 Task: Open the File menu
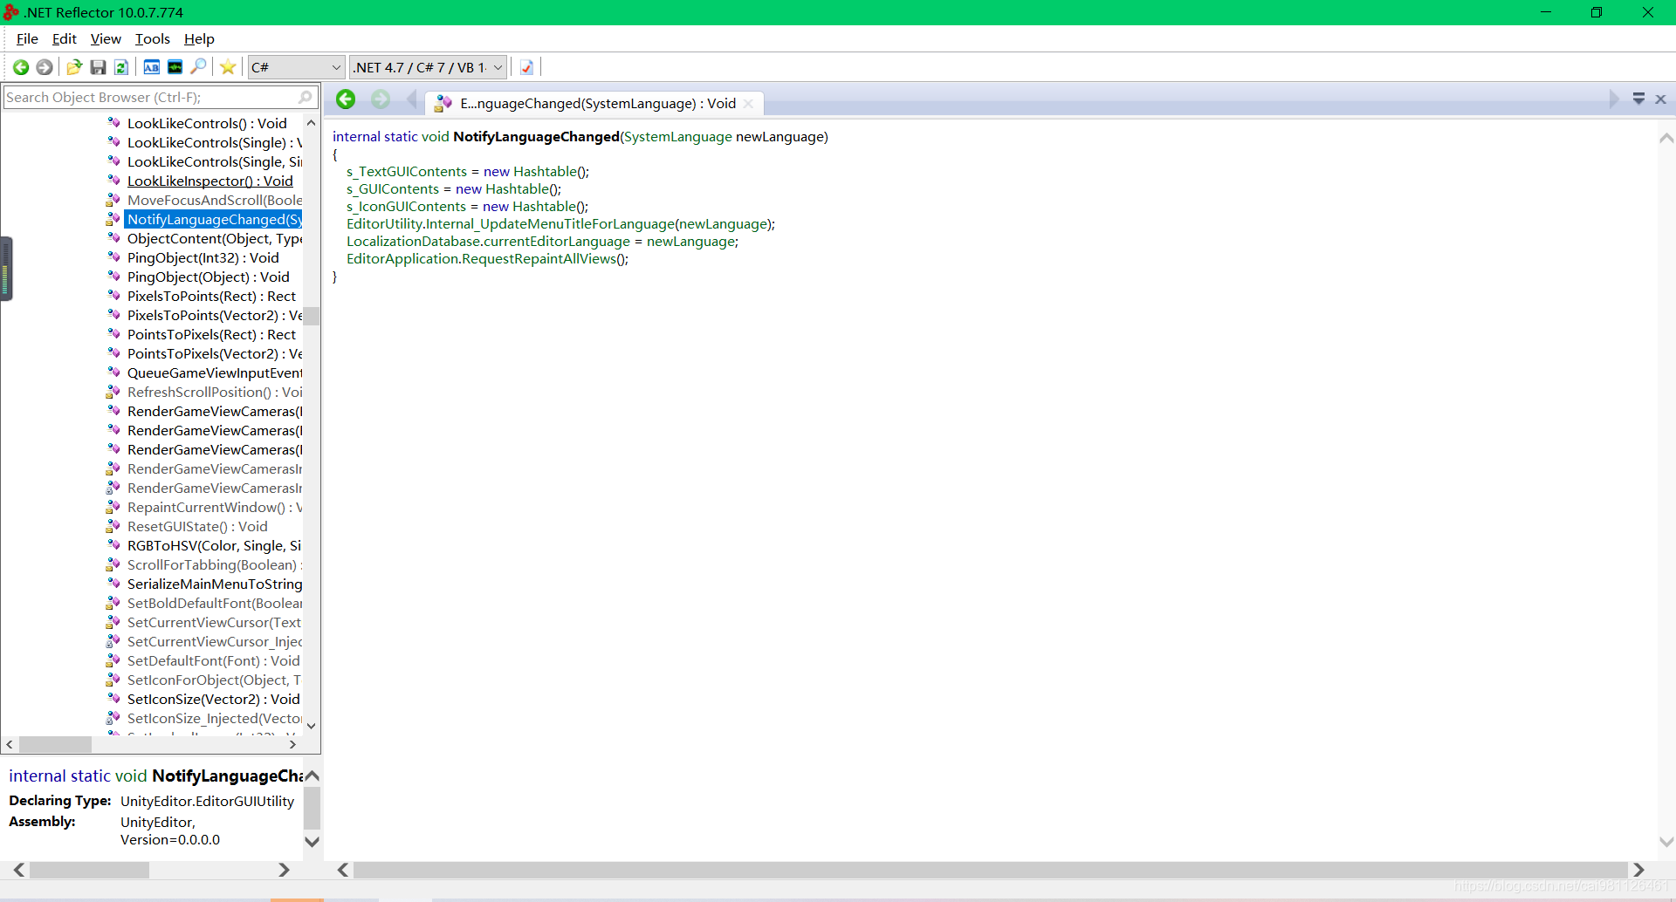[x=27, y=38]
